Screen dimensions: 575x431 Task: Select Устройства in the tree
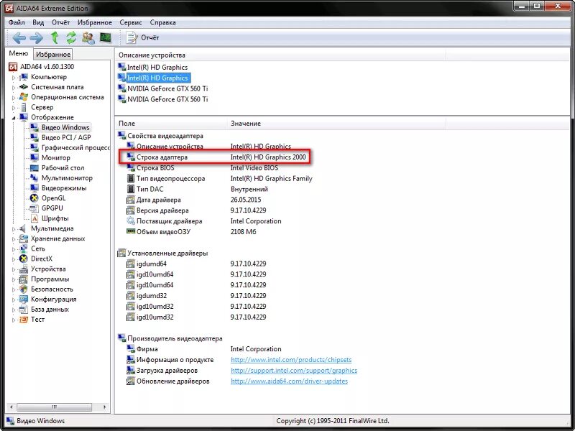pos(48,269)
